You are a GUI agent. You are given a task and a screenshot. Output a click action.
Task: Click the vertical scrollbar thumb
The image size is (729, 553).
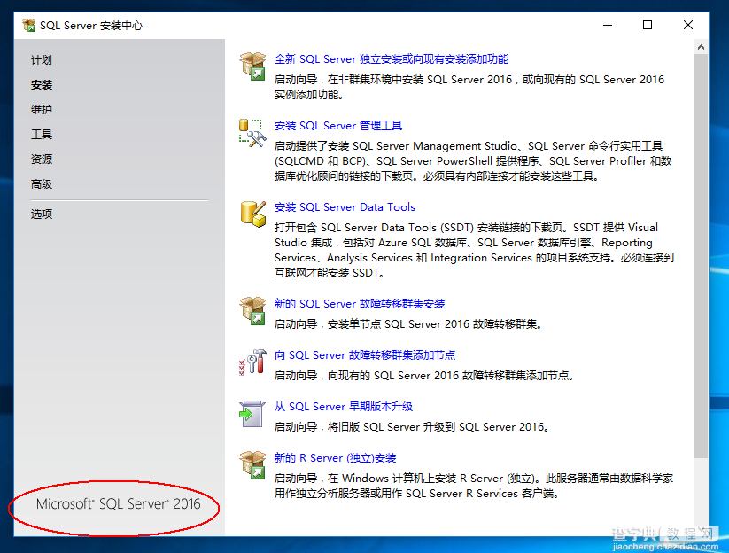pyautogui.click(x=702, y=256)
